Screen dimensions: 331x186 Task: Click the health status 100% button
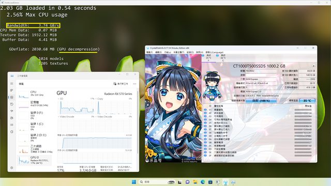(x=261, y=101)
